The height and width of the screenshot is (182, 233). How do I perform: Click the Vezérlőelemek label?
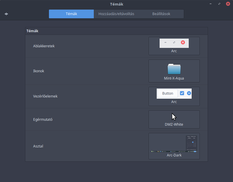coord(45,96)
